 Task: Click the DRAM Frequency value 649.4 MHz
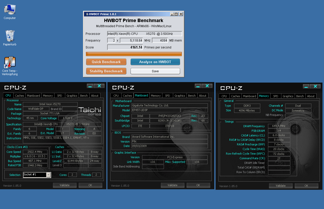click(279, 126)
